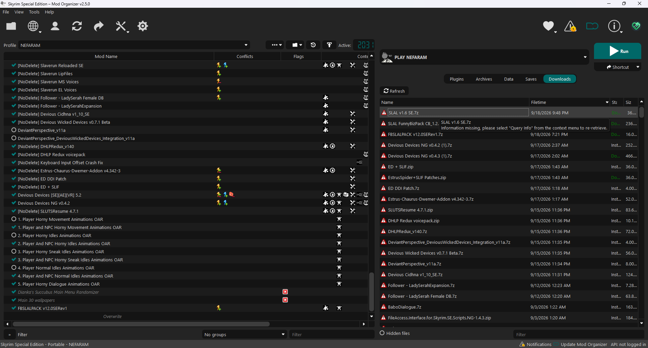This screenshot has width=648, height=348.
Task: Click the Refresh button in Downloads
Action: coord(394,91)
